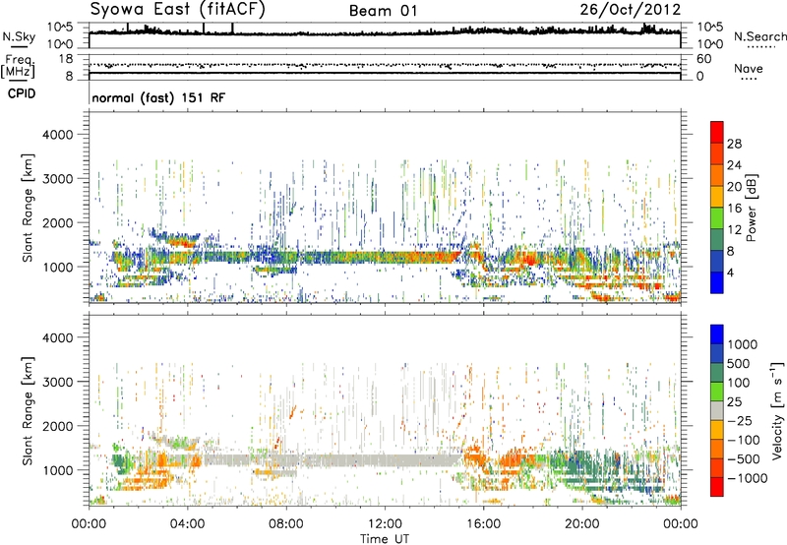This screenshot has width=787, height=545.
Task: Click the '18' frequency axis tick
Action: [x=66, y=59]
